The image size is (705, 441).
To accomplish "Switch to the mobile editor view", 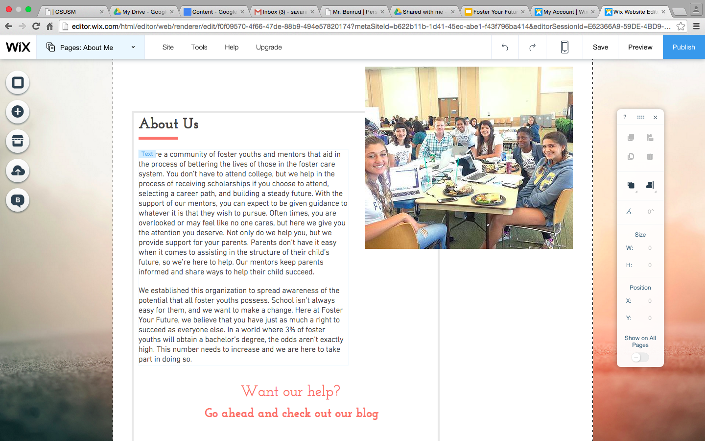I will (564, 47).
